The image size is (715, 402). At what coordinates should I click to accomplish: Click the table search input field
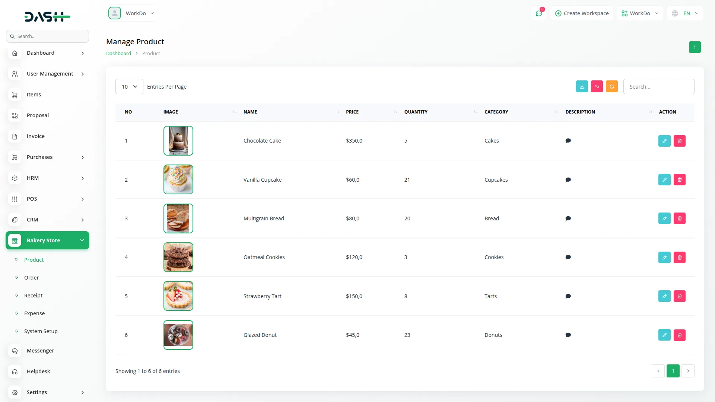[658, 87]
